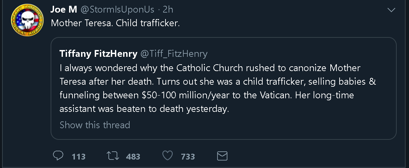Like the tweet with the heart icon
The width and height of the screenshot is (409, 168).
coord(167,156)
